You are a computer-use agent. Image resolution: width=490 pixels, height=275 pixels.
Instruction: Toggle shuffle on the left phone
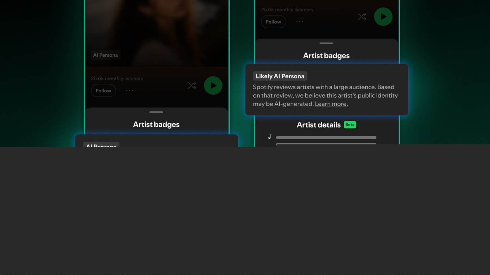click(x=192, y=86)
